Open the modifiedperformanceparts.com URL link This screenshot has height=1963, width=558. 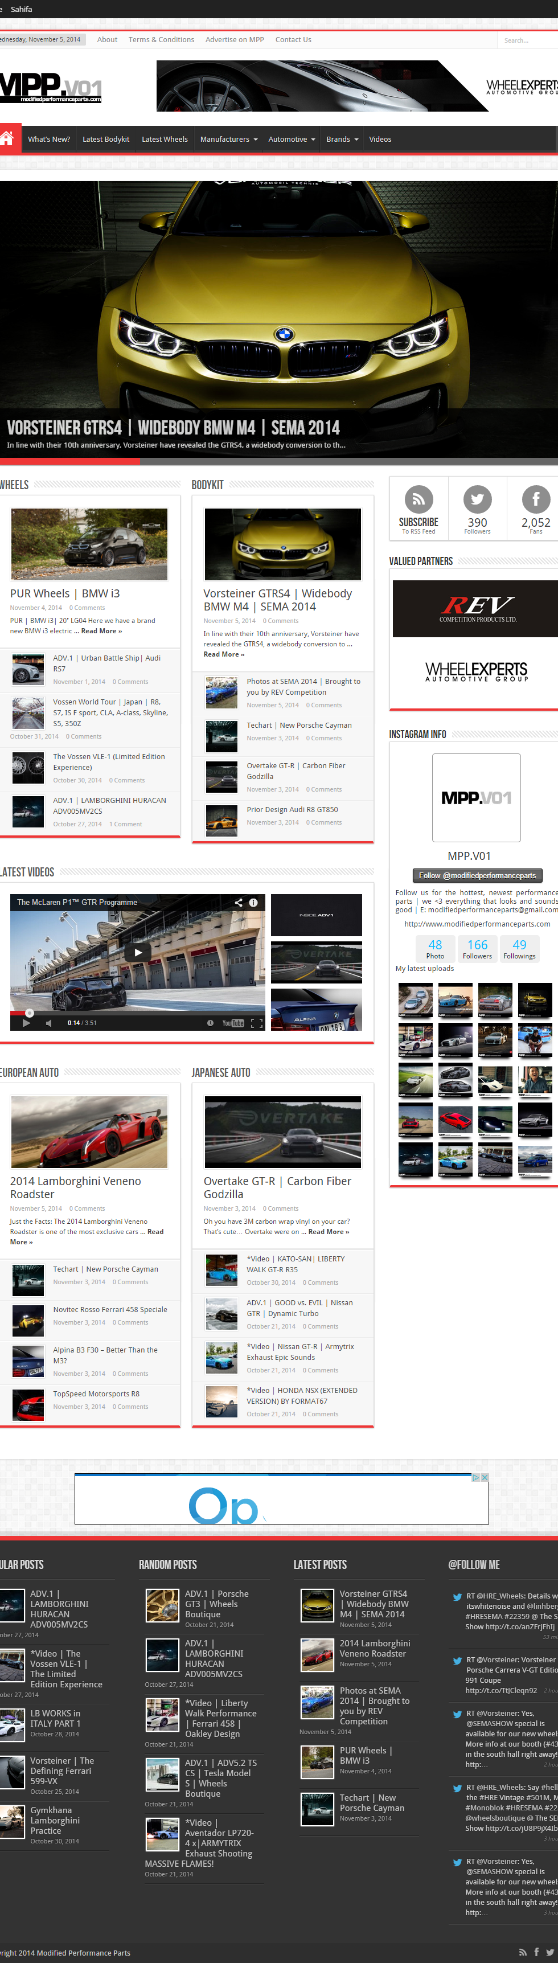(x=477, y=924)
